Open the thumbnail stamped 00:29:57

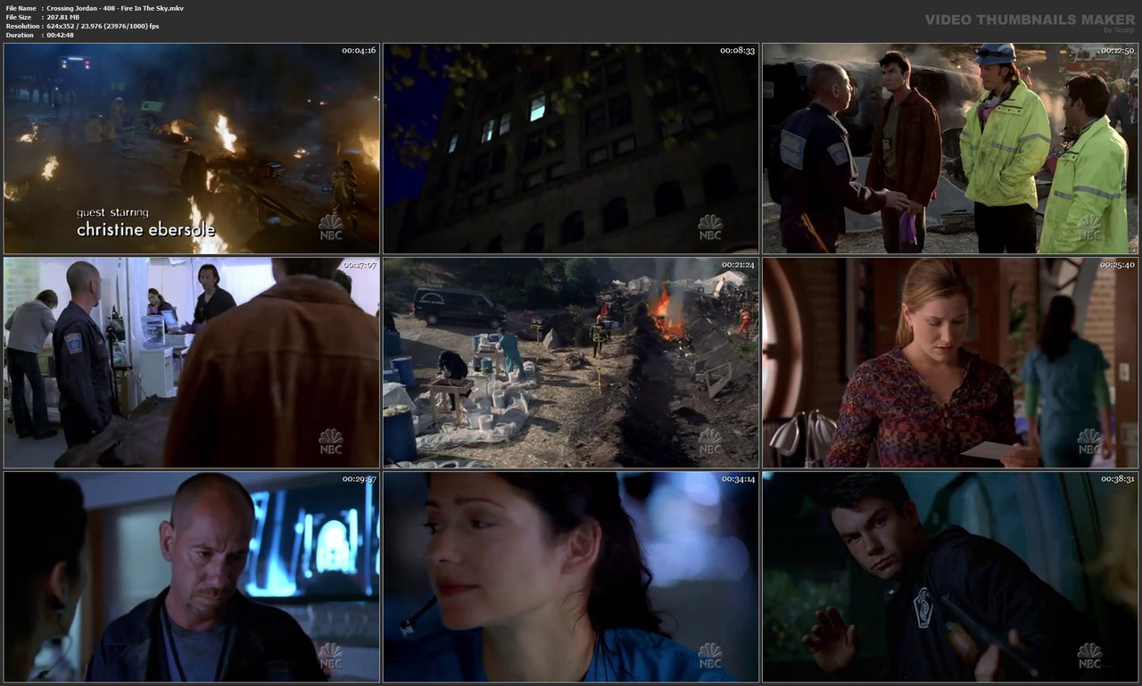point(192,577)
